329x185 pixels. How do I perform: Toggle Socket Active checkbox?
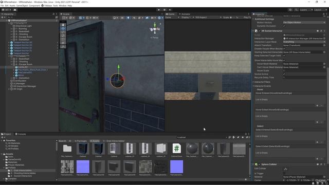point(284,74)
